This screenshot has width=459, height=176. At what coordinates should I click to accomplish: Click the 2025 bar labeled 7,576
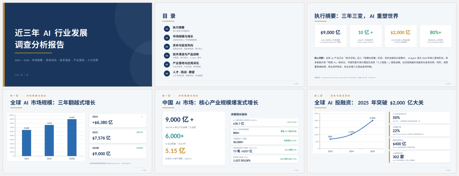tap(49, 140)
